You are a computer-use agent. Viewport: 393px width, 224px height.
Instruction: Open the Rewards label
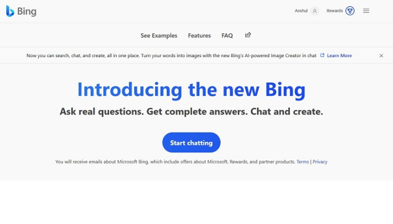tap(335, 11)
